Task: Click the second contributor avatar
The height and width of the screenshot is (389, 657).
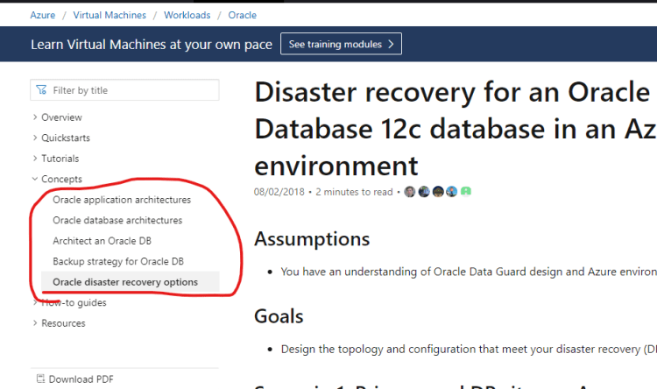Action: click(424, 192)
